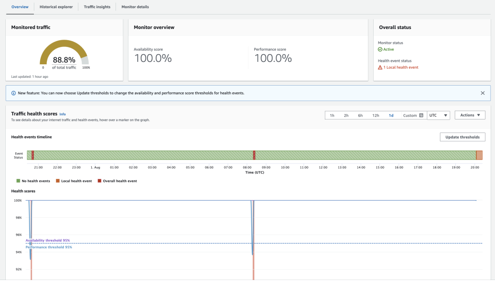This screenshot has width=495, height=281.
Task: Open the UTC timezone dropdown
Action: 438,115
